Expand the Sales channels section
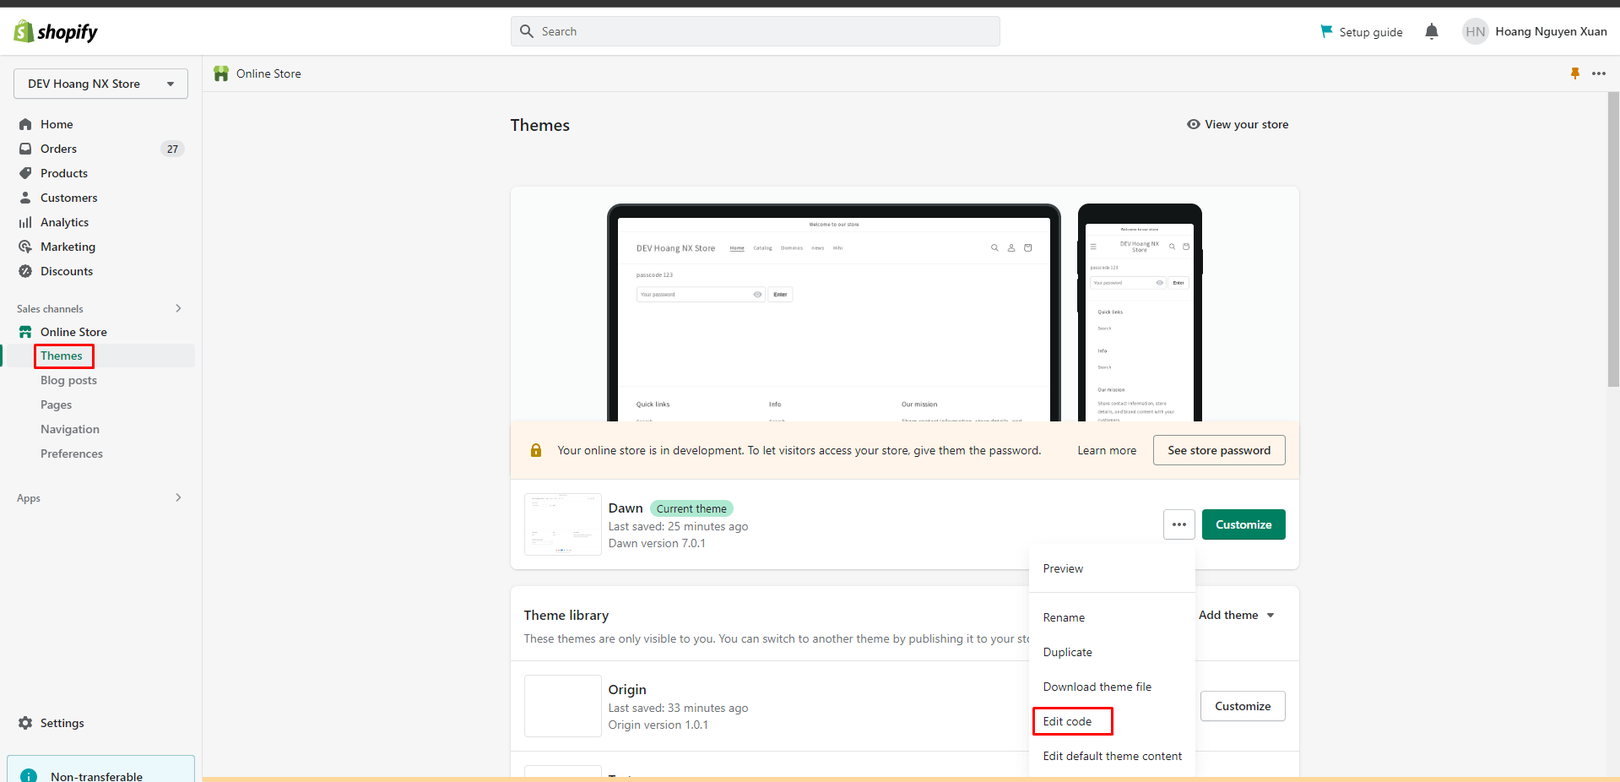 tap(178, 308)
